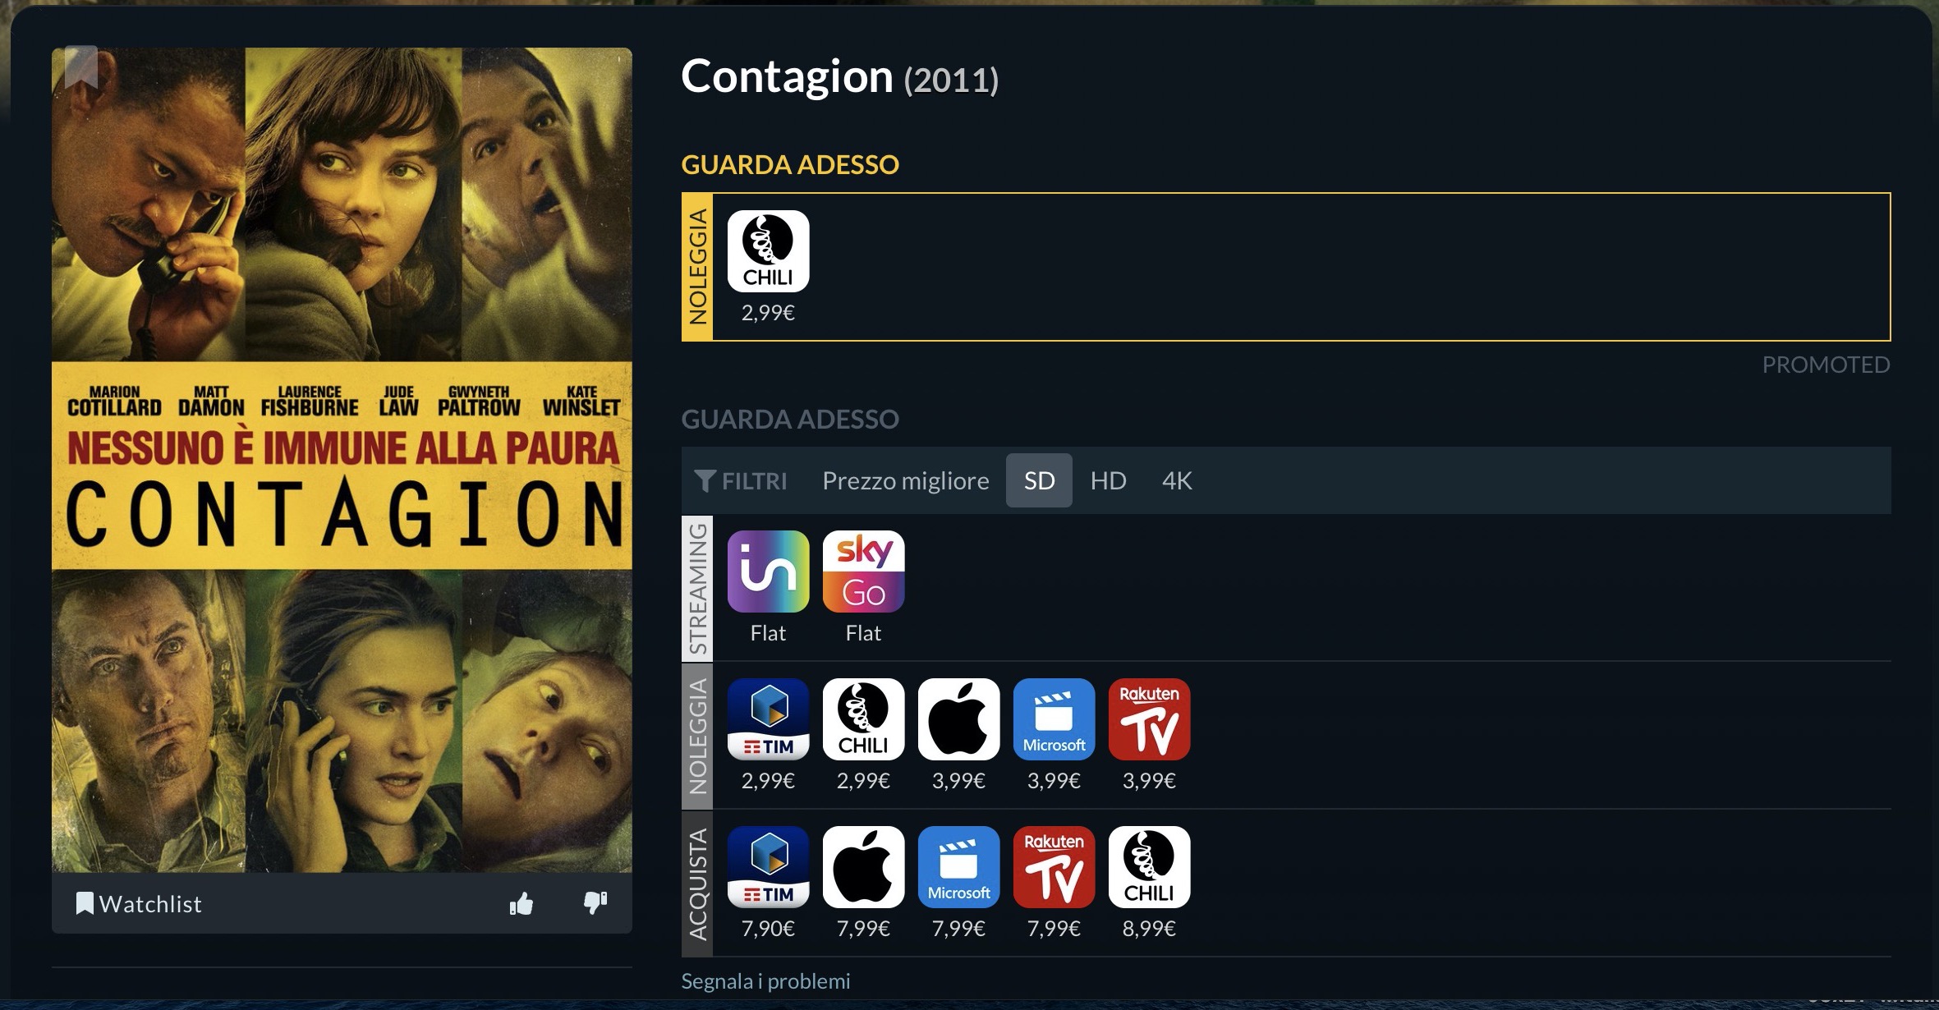
Task: Buy on Microsoft for 7,99€
Action: pos(958,867)
